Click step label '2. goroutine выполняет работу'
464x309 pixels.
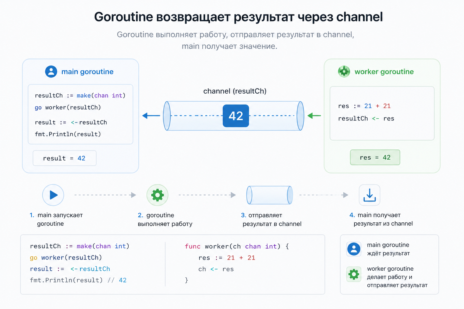[165, 219]
